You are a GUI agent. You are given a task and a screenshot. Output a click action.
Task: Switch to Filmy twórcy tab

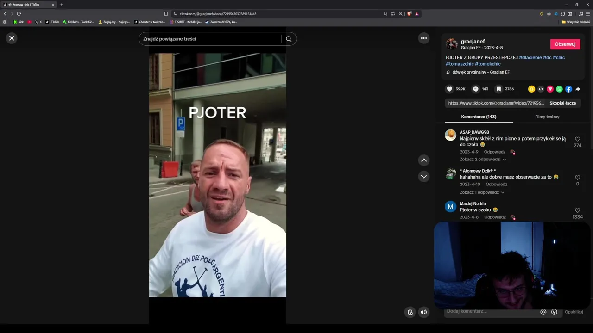pos(547,117)
